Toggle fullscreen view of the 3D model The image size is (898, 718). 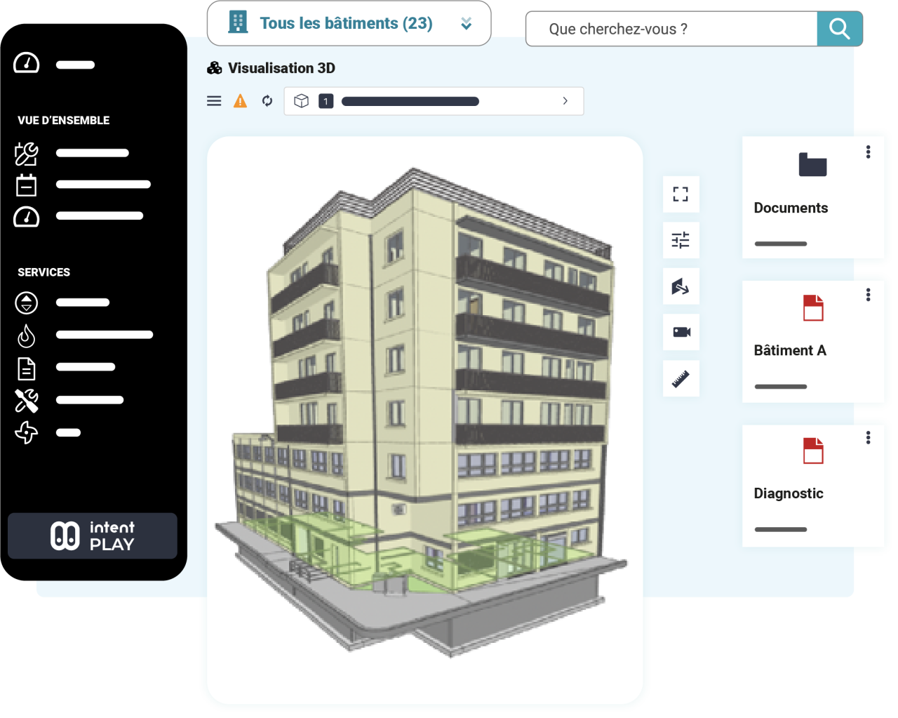681,194
